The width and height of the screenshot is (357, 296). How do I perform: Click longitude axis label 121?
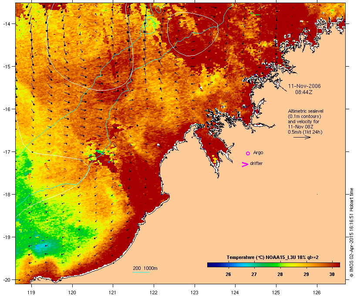pyautogui.click(x=113, y=293)
